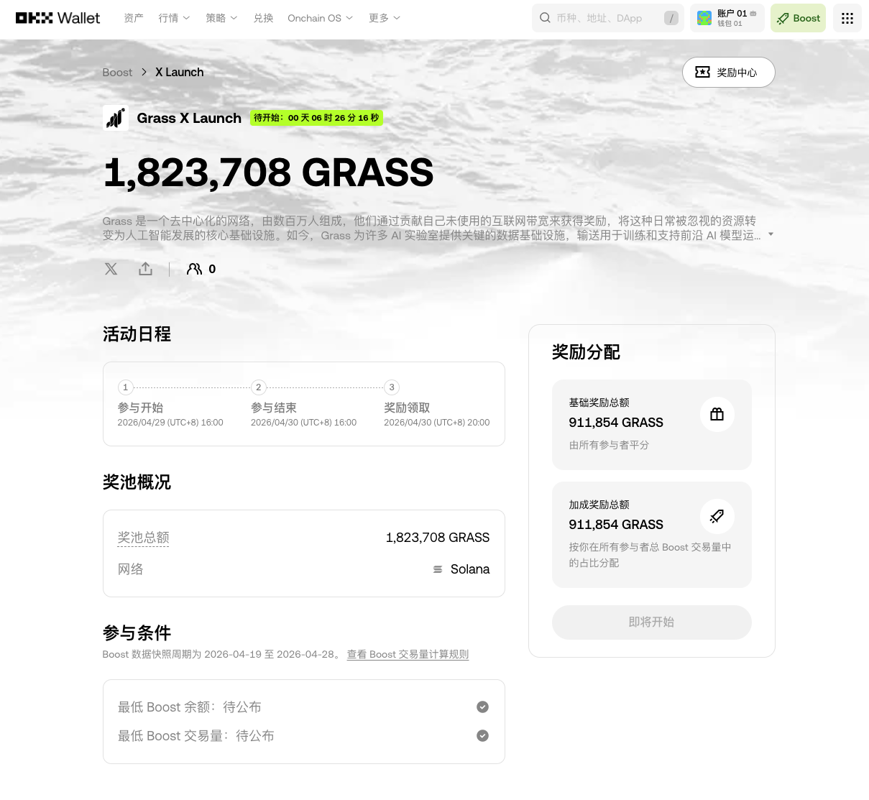
Task: Expand the truncated Grass project description
Action: pyautogui.click(x=770, y=234)
